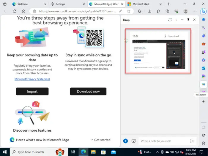Open Drop paper plane icon in sidebar

203,84
